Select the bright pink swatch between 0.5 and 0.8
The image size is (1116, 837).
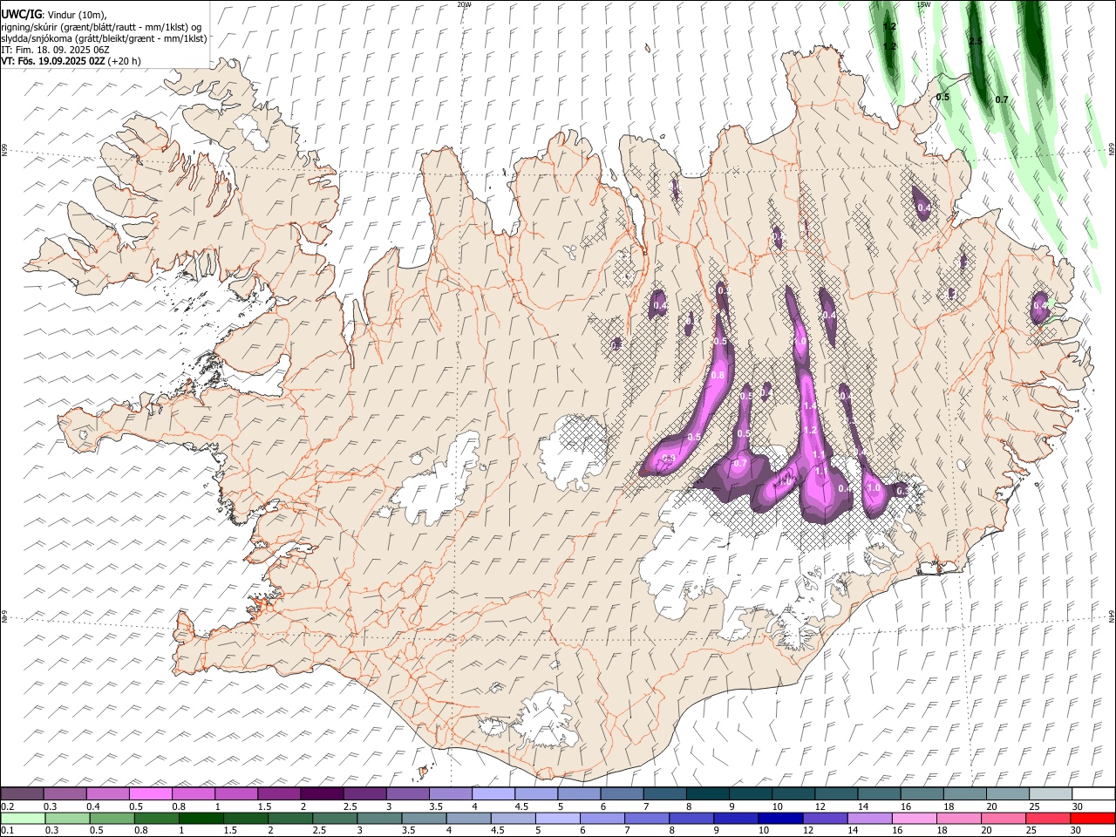[x=151, y=794]
